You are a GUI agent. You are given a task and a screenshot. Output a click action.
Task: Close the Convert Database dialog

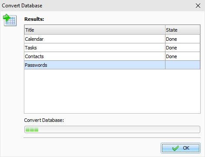(198, 6)
